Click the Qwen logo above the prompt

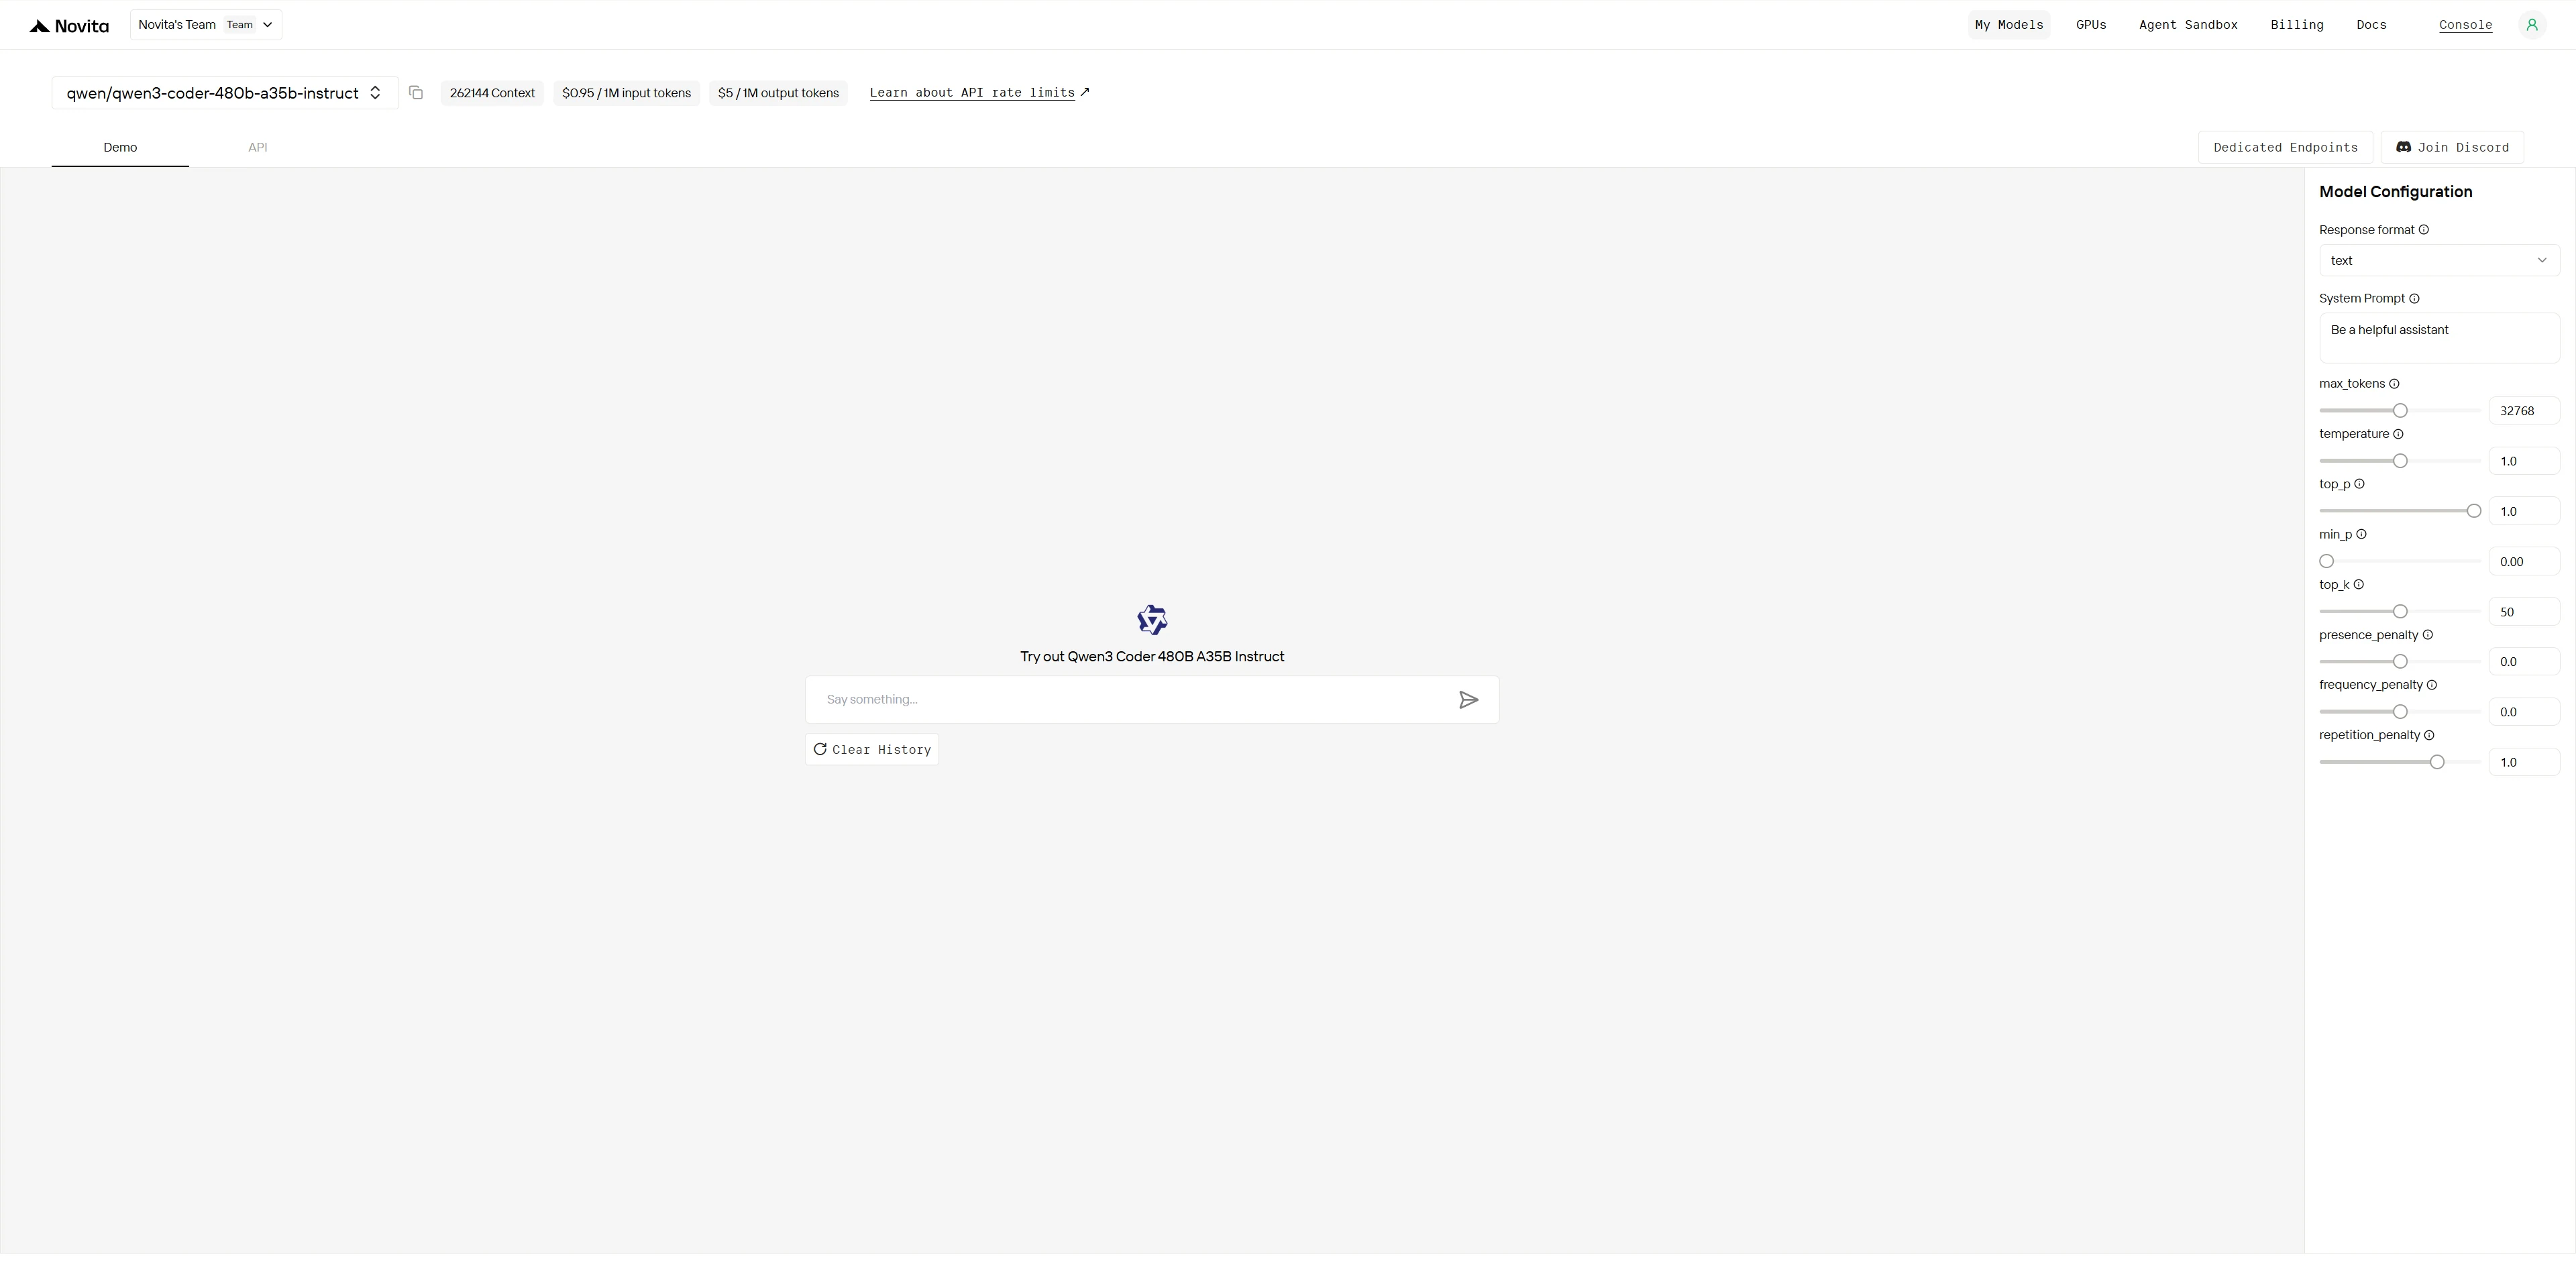click(1152, 620)
